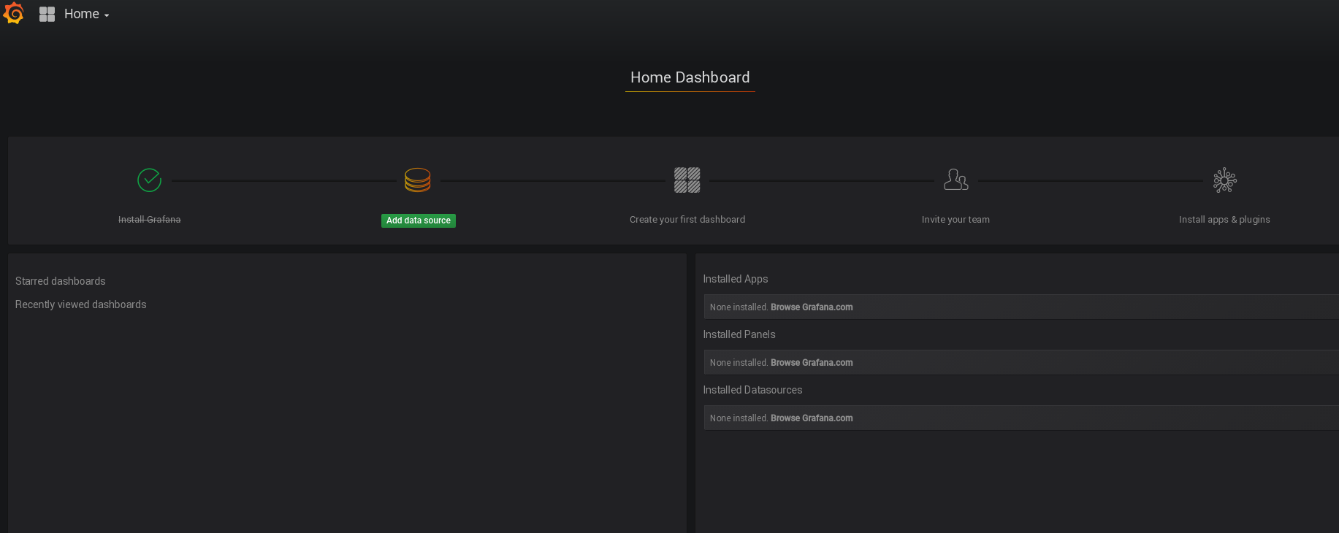Open Invite your team step
This screenshot has width=1339, height=533.
955,220
